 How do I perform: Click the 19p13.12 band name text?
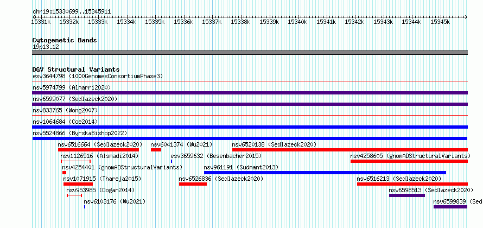46,47
